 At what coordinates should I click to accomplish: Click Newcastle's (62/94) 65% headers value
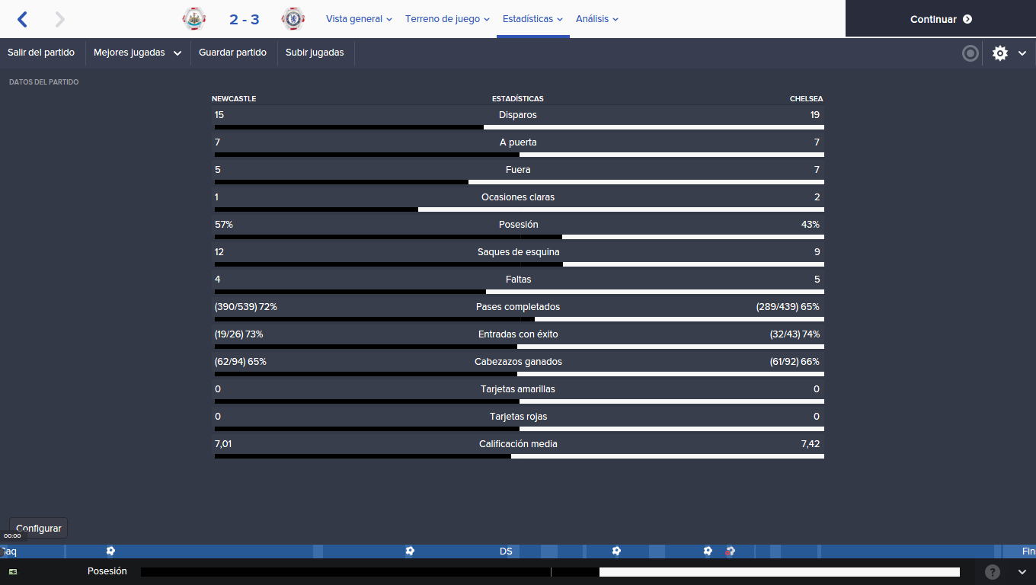click(241, 362)
